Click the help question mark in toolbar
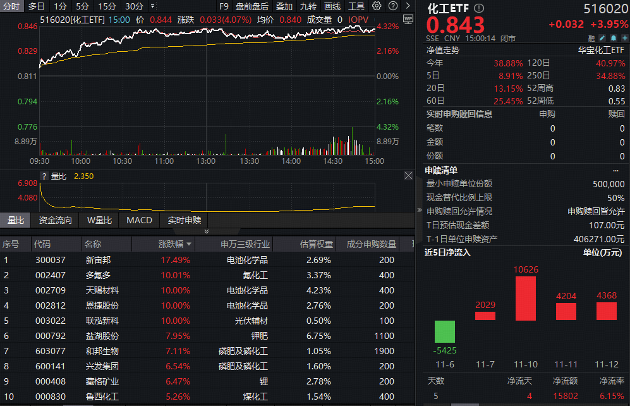This screenshot has height=406, width=630. point(394,6)
